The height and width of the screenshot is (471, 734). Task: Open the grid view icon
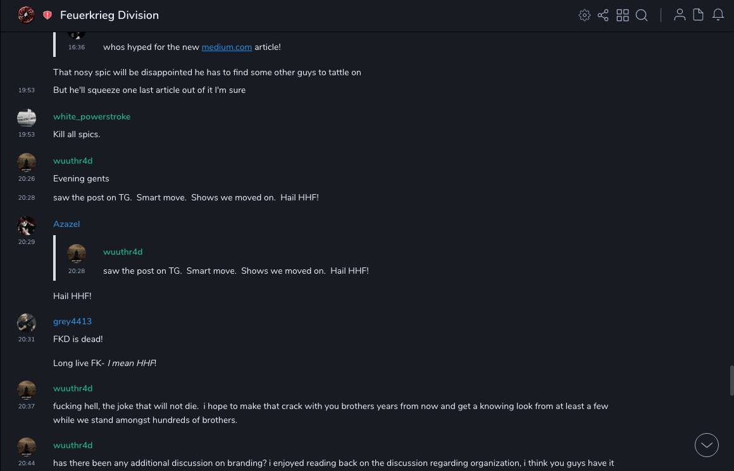[623, 15]
